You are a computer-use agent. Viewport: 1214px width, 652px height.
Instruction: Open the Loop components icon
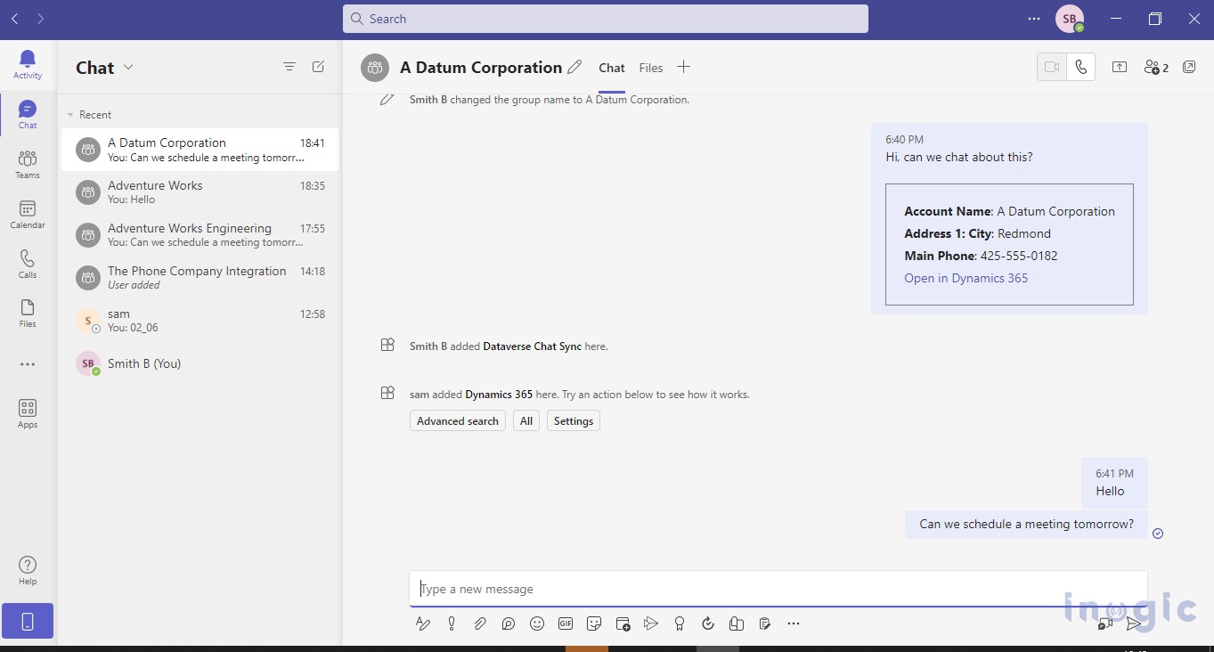tap(509, 623)
